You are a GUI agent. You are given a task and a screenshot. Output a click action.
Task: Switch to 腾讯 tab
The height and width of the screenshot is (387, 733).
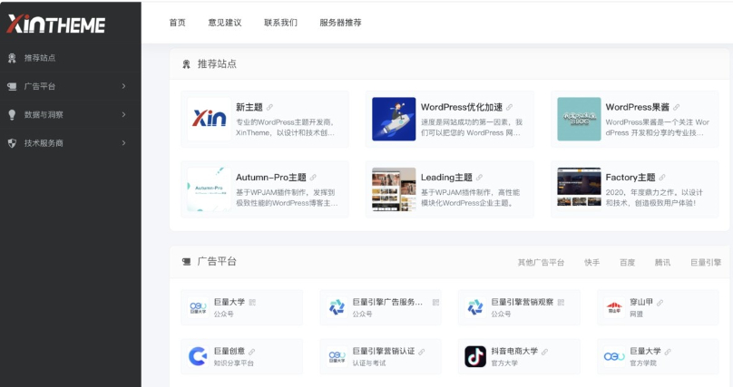tap(662, 262)
